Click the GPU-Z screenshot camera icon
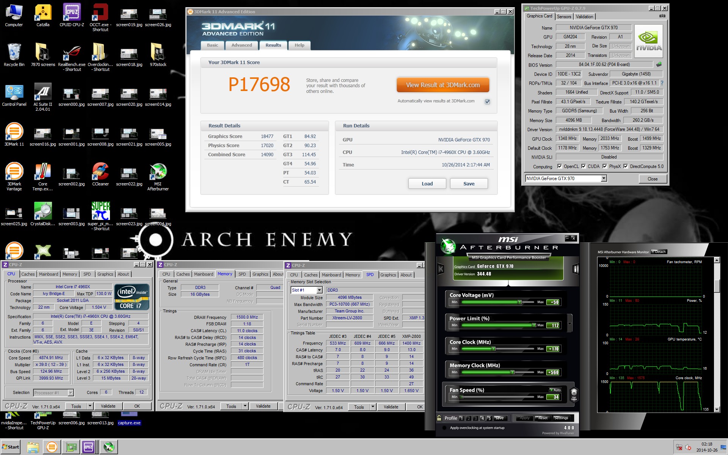This screenshot has height=455, width=728. pyautogui.click(x=662, y=16)
